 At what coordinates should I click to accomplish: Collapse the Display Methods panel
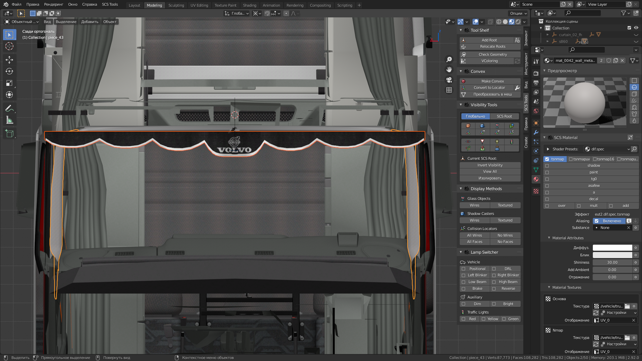[461, 189]
